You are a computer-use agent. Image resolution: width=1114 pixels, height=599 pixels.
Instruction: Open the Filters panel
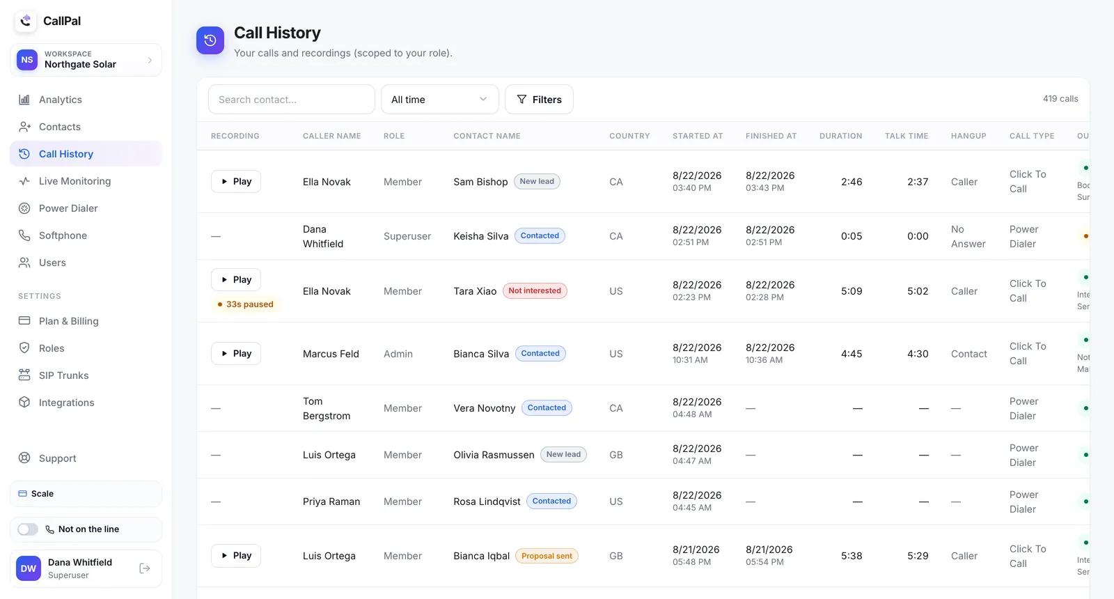539,100
